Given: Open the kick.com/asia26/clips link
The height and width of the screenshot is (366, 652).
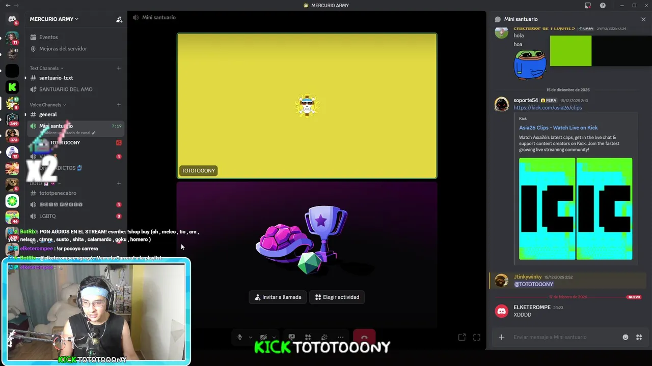Looking at the screenshot, I should [x=548, y=108].
